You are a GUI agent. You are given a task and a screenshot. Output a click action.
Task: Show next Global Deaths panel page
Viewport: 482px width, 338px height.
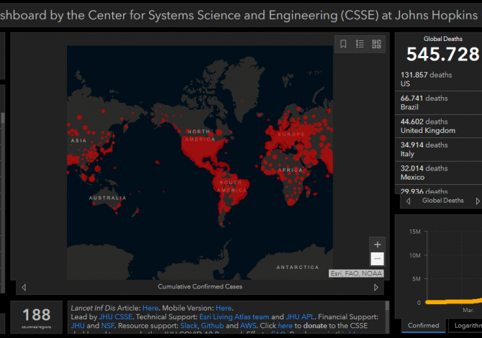point(478,201)
